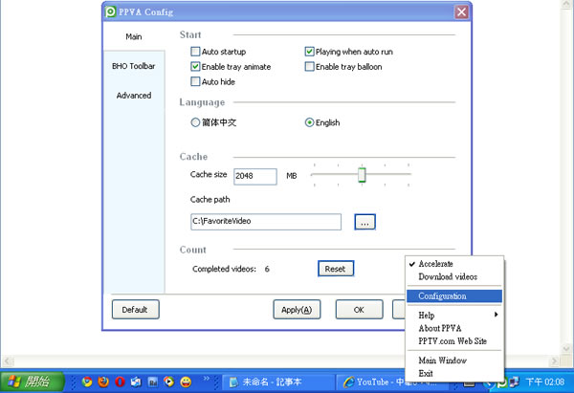Launch Firefox from the quick launch bar
574x393 pixels.
(103, 382)
